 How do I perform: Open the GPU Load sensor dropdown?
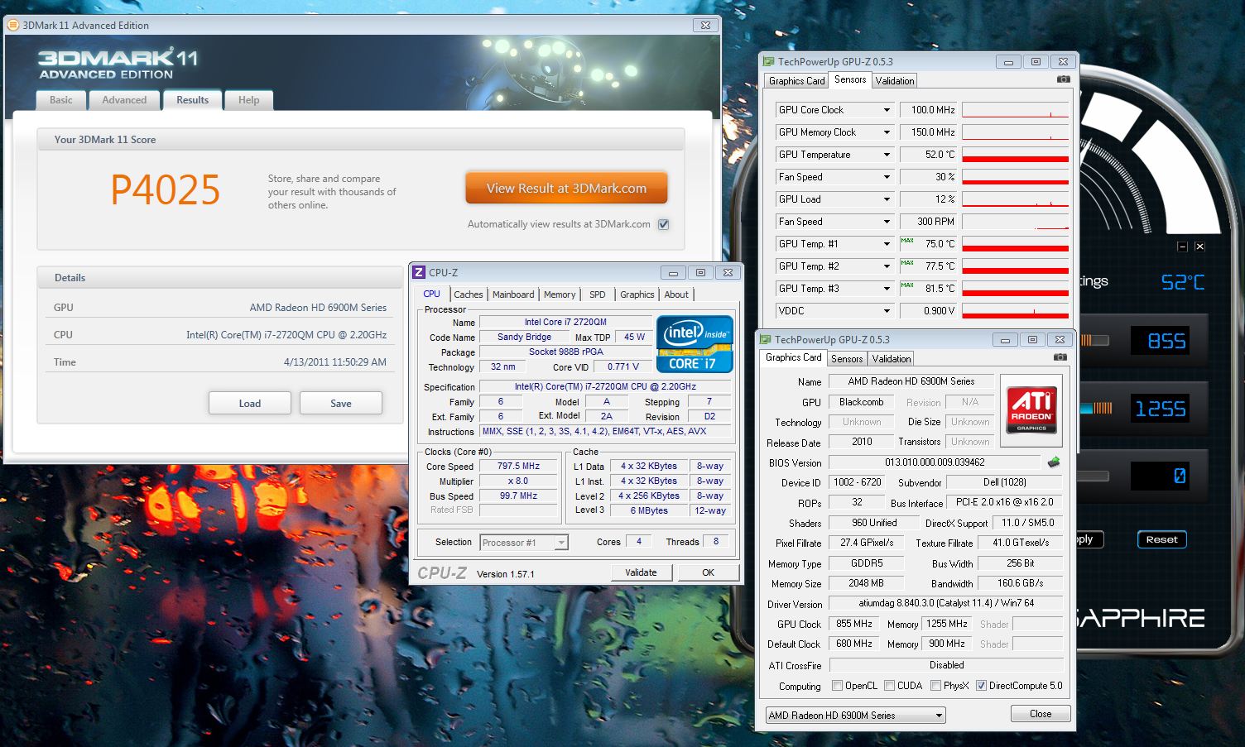(x=887, y=199)
